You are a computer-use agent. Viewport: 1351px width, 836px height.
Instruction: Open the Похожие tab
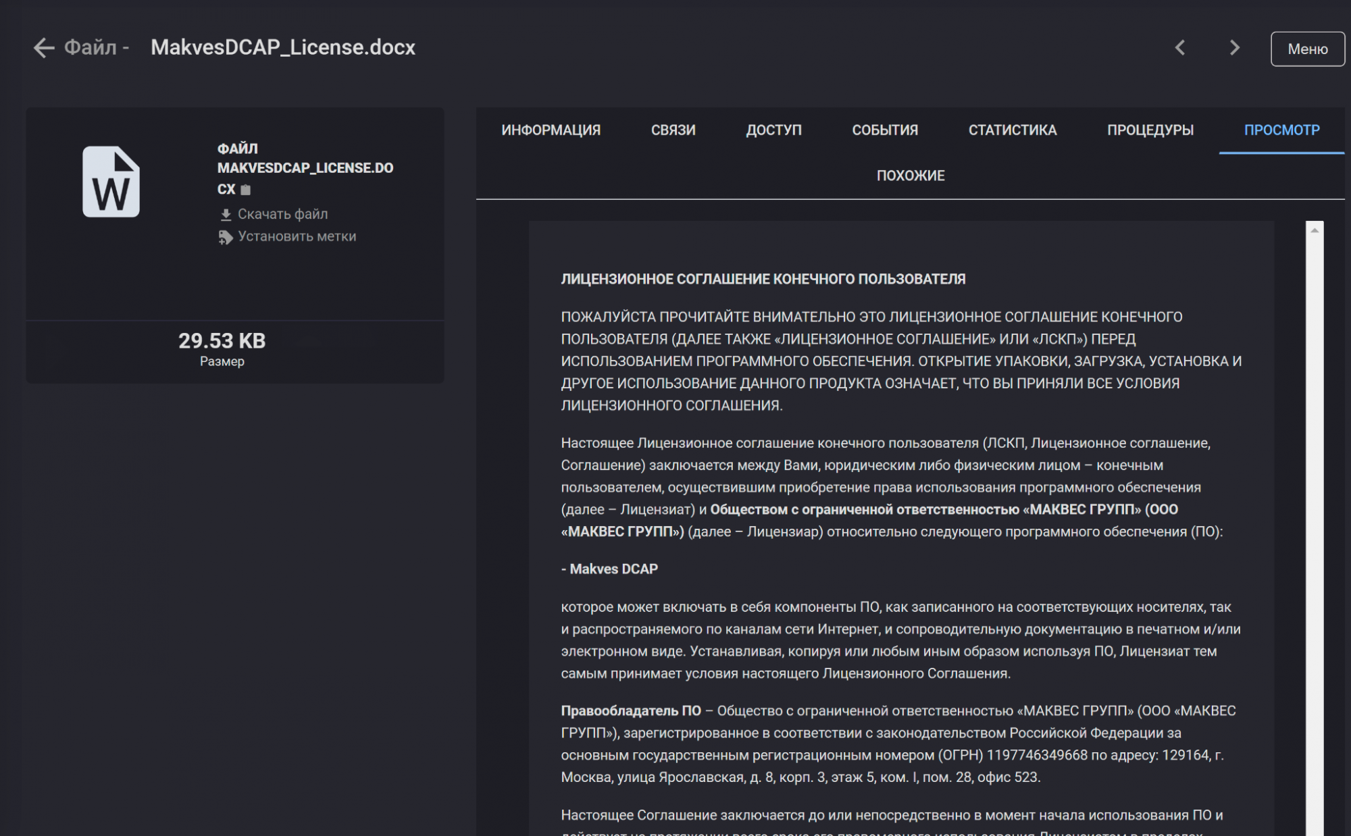[x=910, y=176]
